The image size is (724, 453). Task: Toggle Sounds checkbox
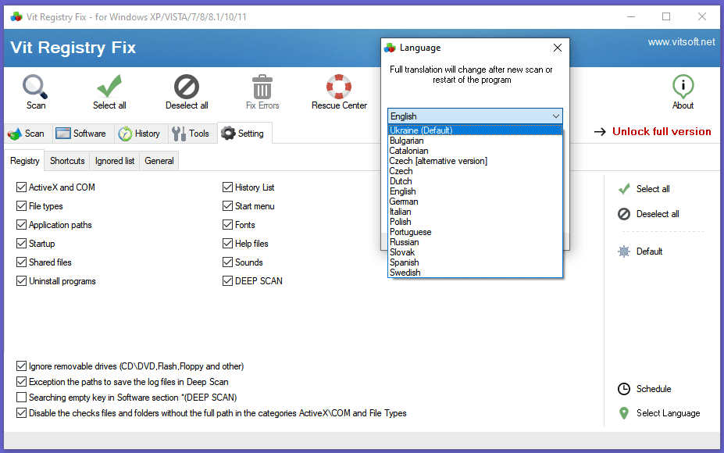(x=227, y=262)
